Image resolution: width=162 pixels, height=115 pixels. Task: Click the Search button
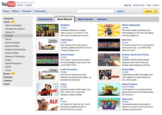pyautogui.click(x=120, y=11)
